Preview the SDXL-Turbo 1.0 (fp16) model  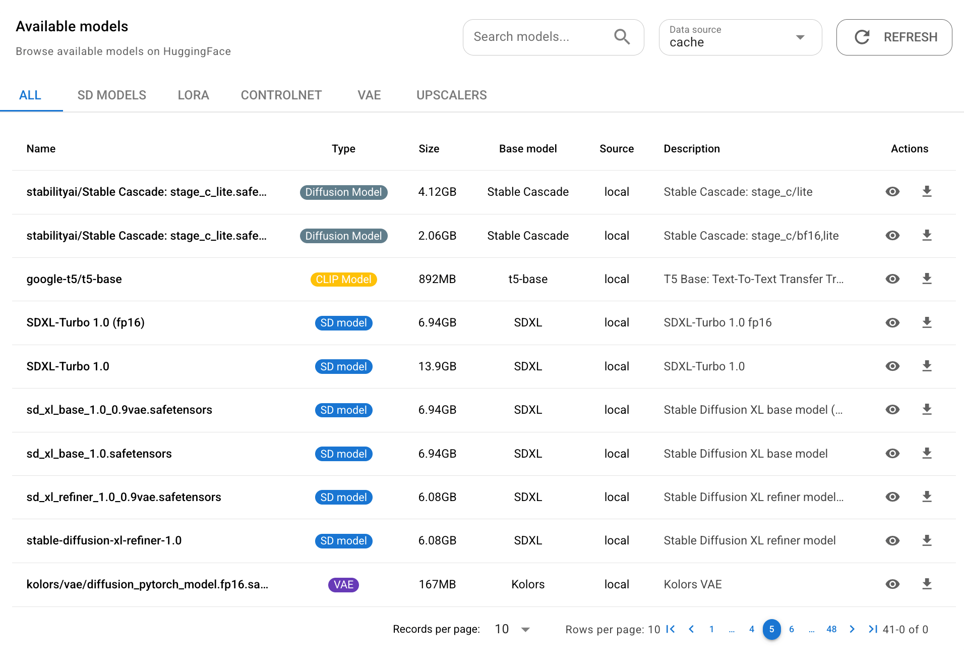[893, 322]
